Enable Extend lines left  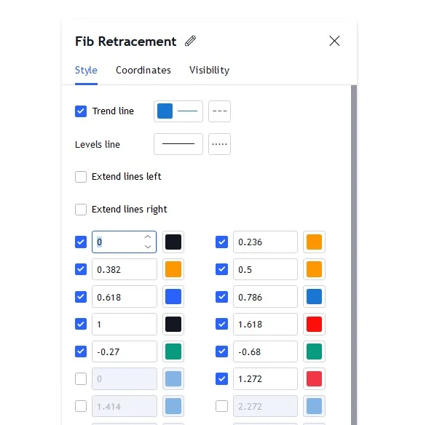(x=81, y=177)
